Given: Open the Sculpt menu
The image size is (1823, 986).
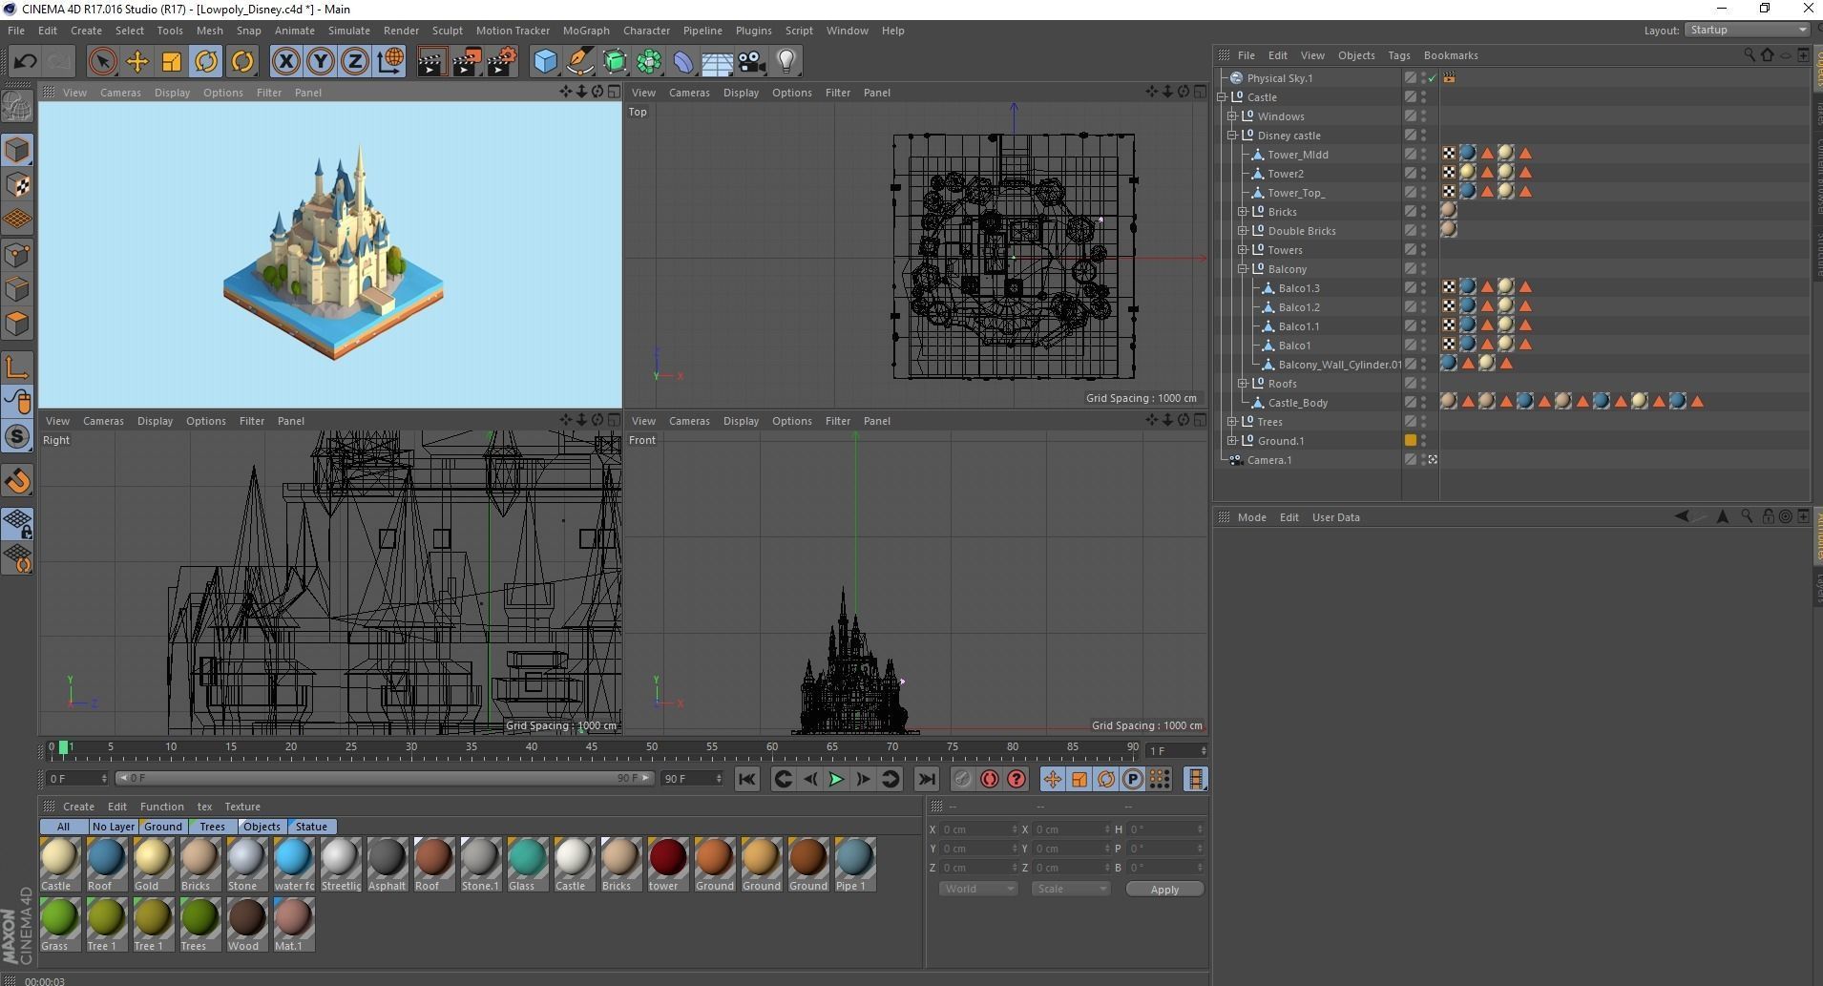Looking at the screenshot, I should coord(448,31).
